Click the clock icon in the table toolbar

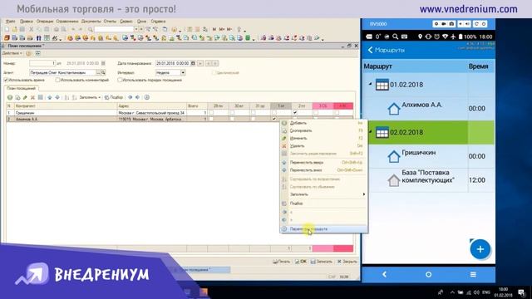(x=146, y=97)
